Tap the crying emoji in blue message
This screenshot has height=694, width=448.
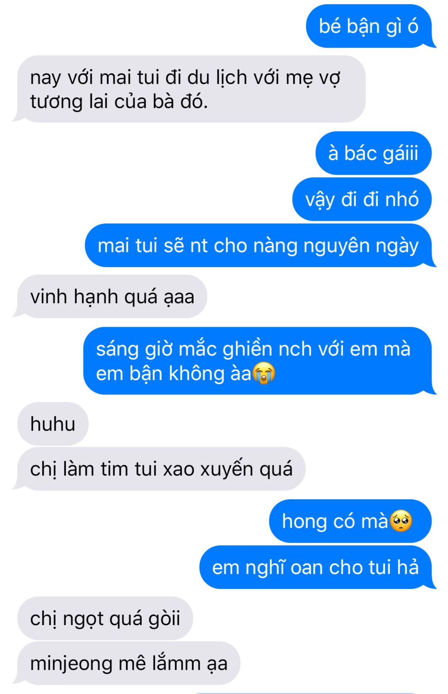point(264,373)
